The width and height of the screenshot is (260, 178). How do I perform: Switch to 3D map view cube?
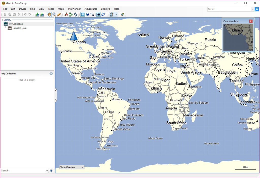tap(88, 14)
